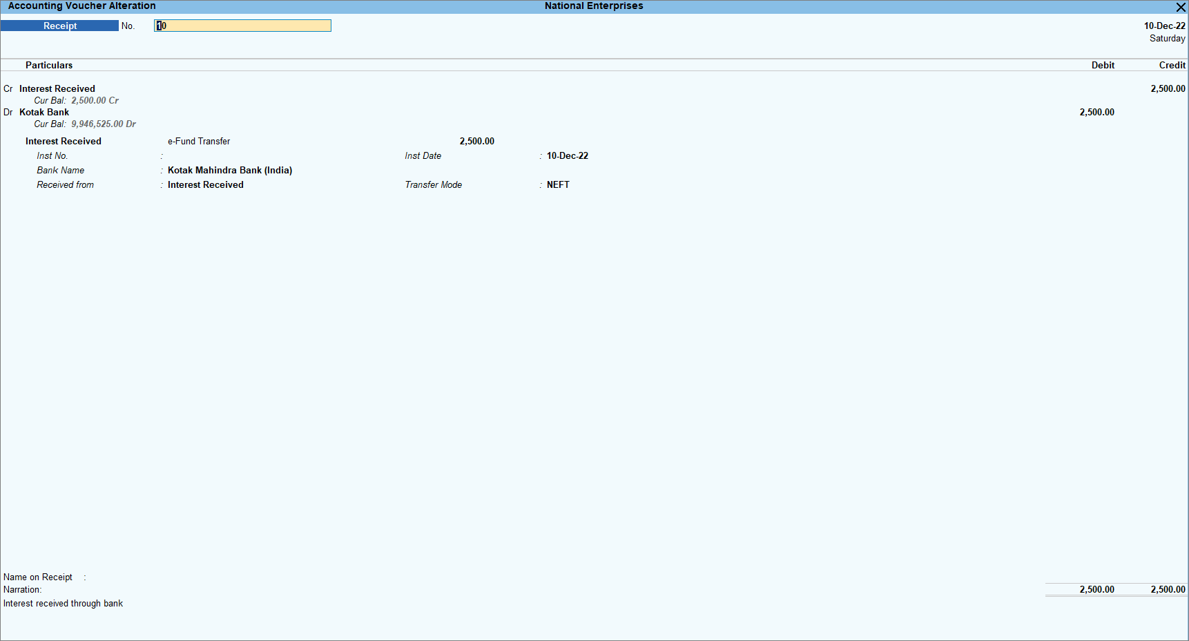The image size is (1189, 641).
Task: Select the Kotak Mahindra Bank (India) bank name
Action: (x=230, y=170)
